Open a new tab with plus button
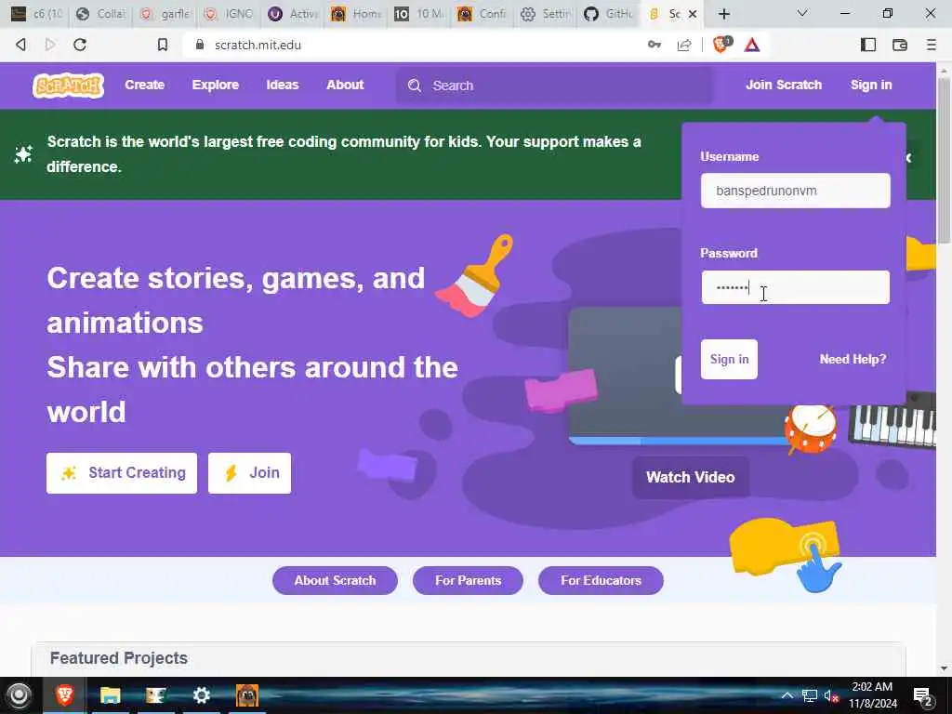The width and height of the screenshot is (952, 714). [x=724, y=13]
